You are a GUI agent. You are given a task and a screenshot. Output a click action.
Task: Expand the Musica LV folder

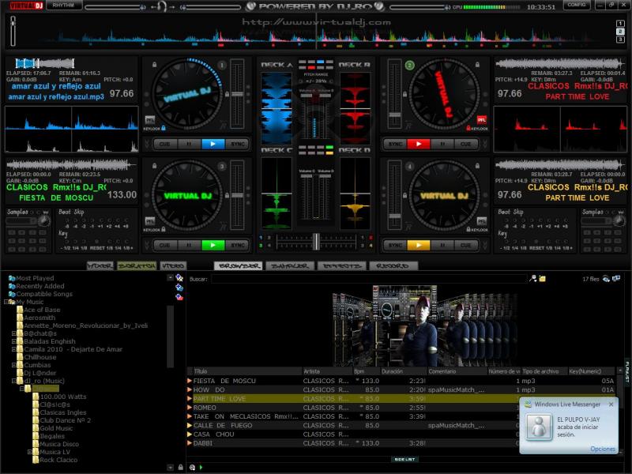29,452
